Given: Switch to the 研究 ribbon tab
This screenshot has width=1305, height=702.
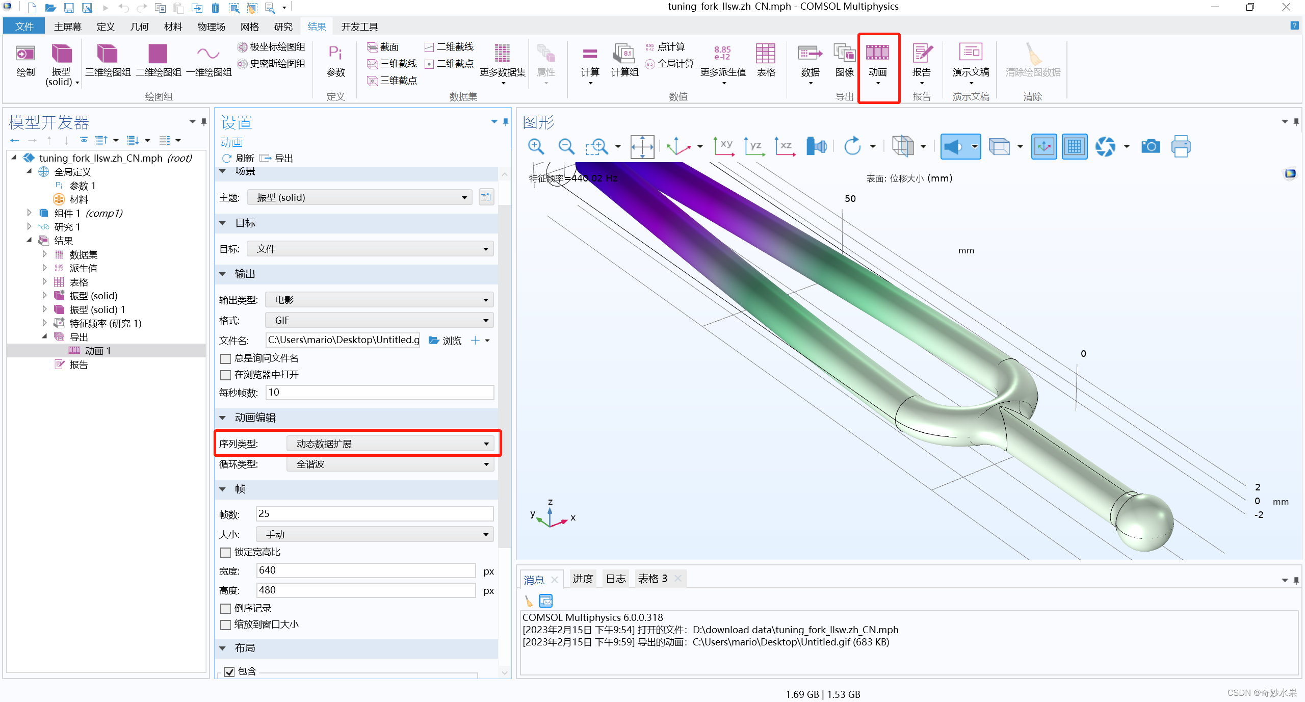Looking at the screenshot, I should 283,27.
